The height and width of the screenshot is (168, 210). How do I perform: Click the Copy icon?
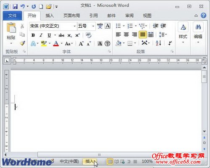coord(22,34)
